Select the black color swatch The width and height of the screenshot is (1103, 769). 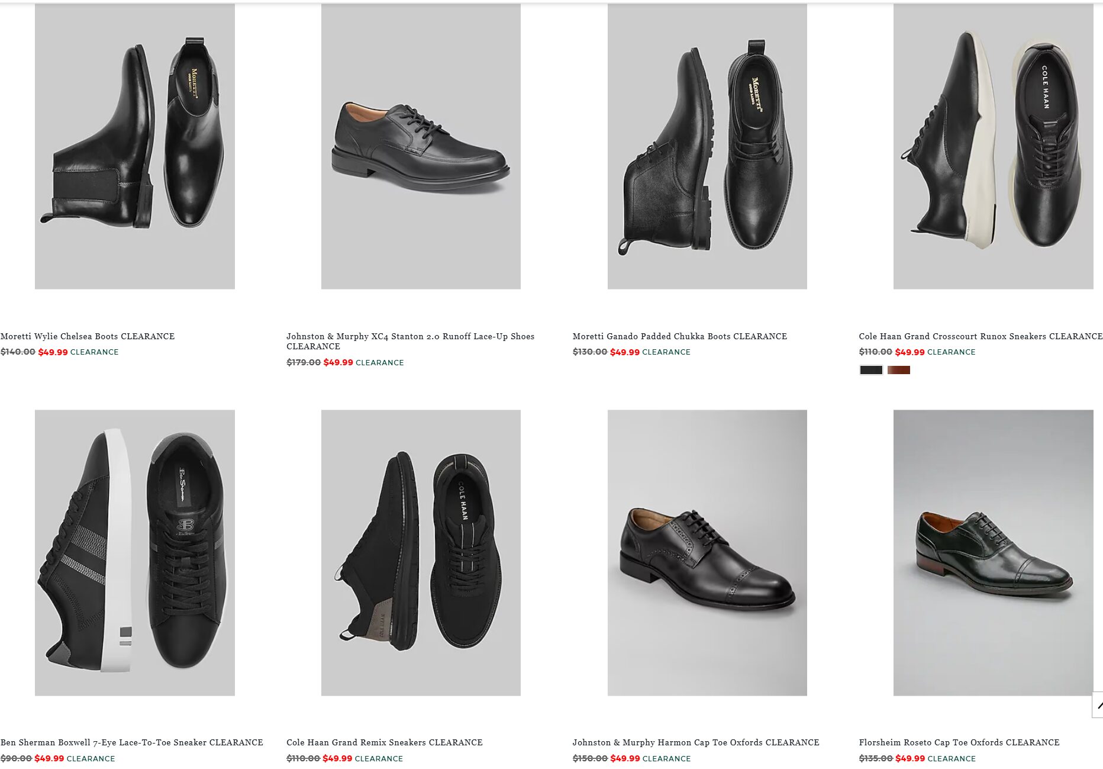(x=870, y=370)
